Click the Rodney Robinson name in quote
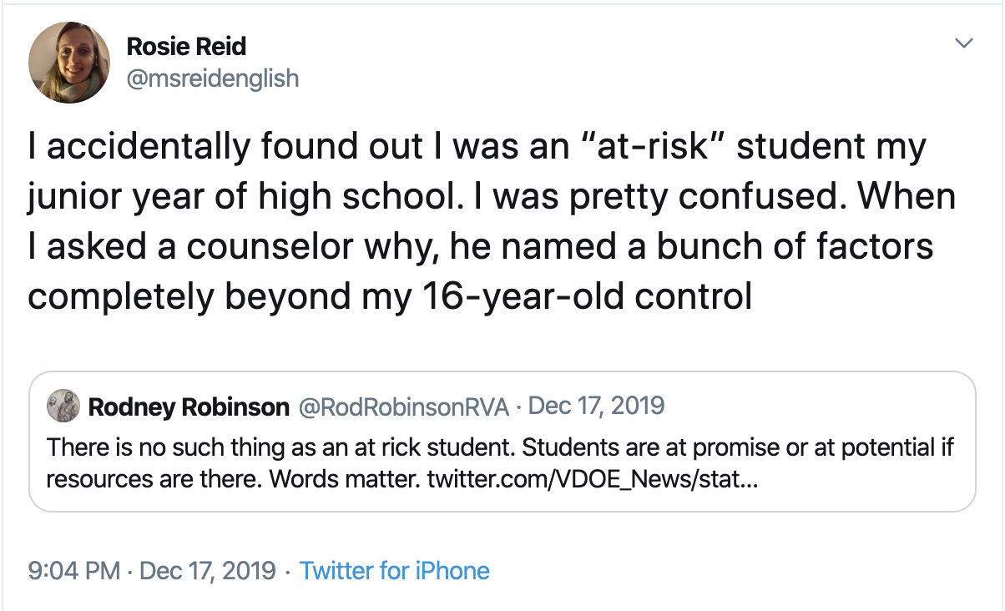 188,406
